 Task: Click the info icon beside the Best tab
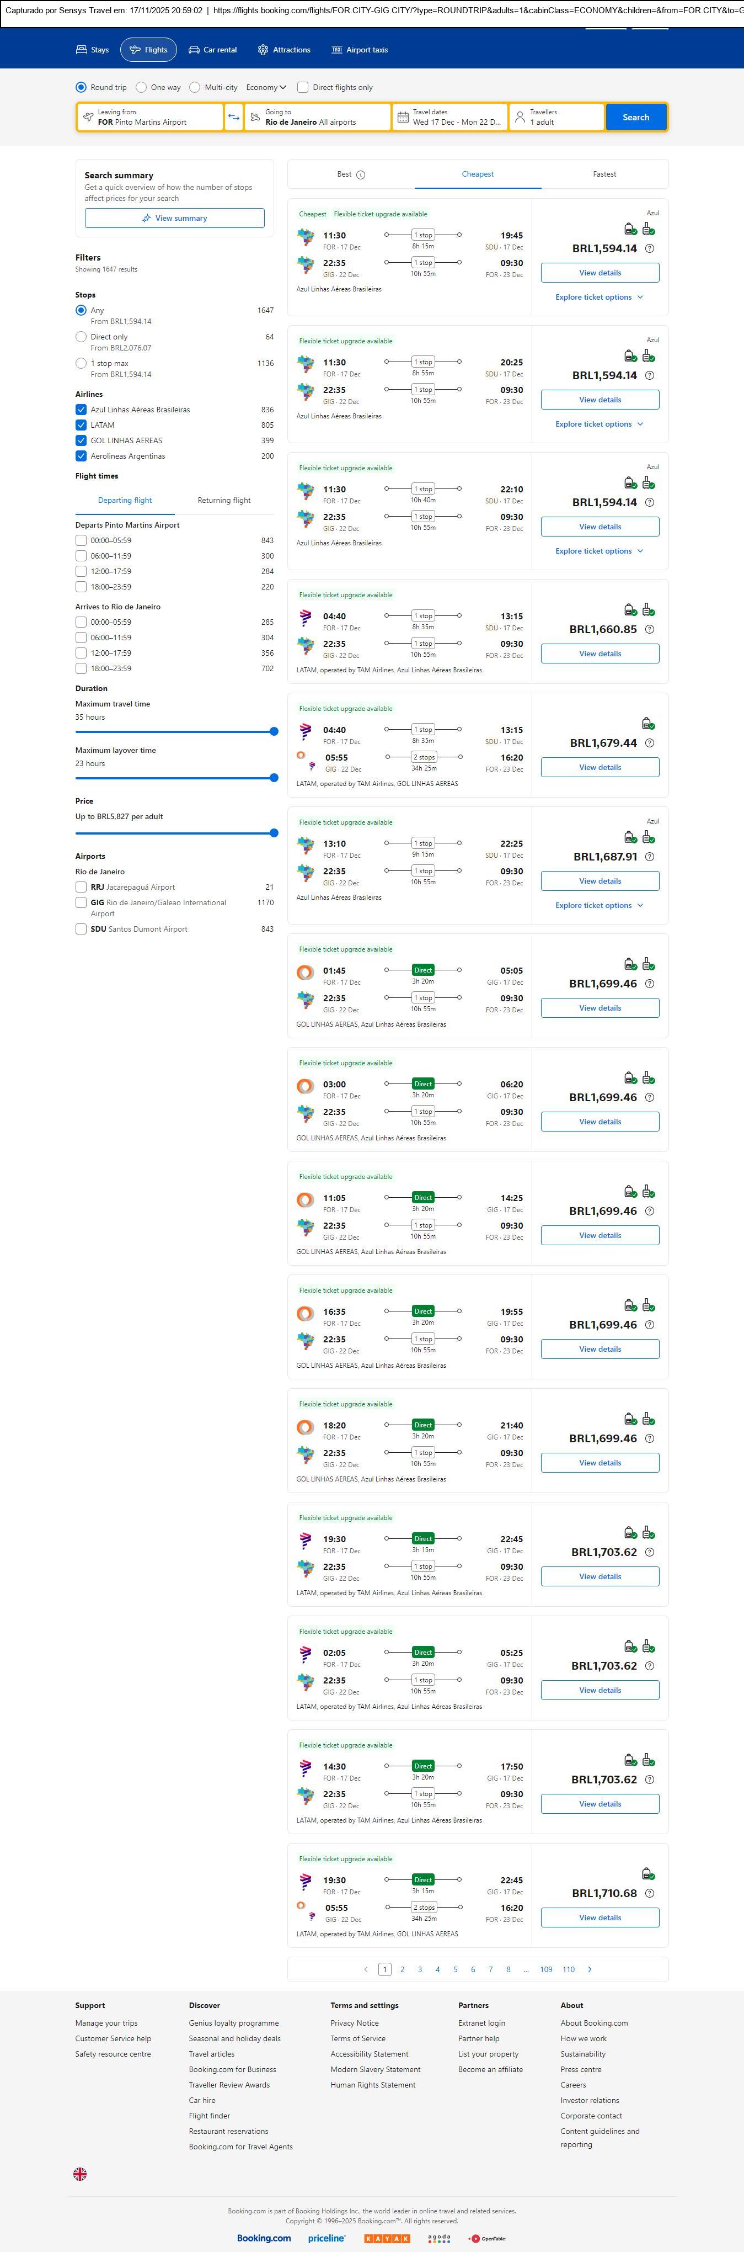coord(361,175)
